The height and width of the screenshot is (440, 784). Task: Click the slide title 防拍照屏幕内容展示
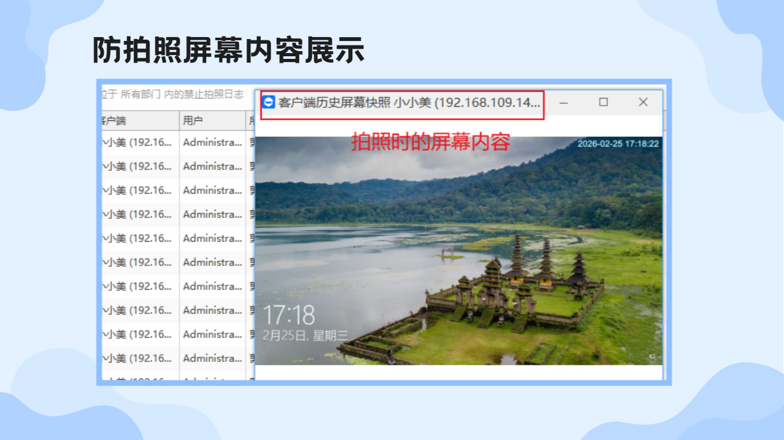tap(229, 50)
